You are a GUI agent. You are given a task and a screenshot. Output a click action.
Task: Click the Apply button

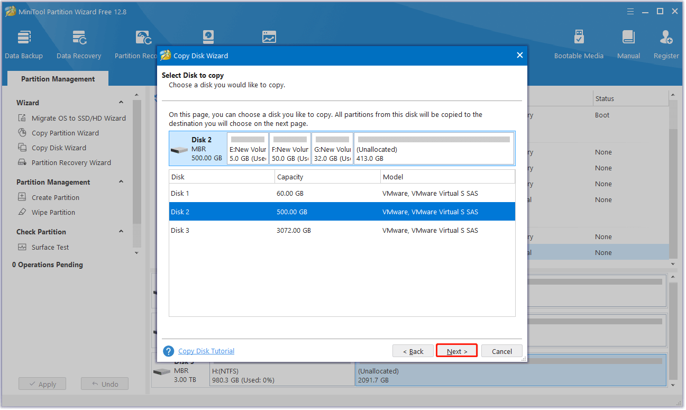click(x=42, y=384)
